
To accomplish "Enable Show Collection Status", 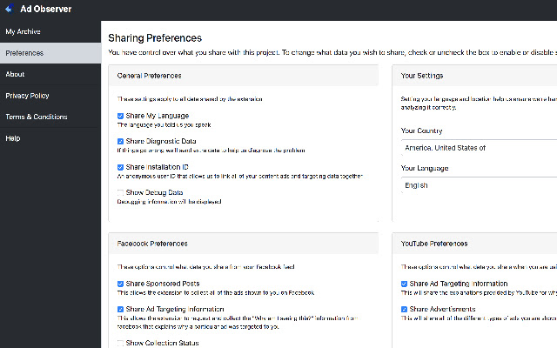I will point(120,343).
